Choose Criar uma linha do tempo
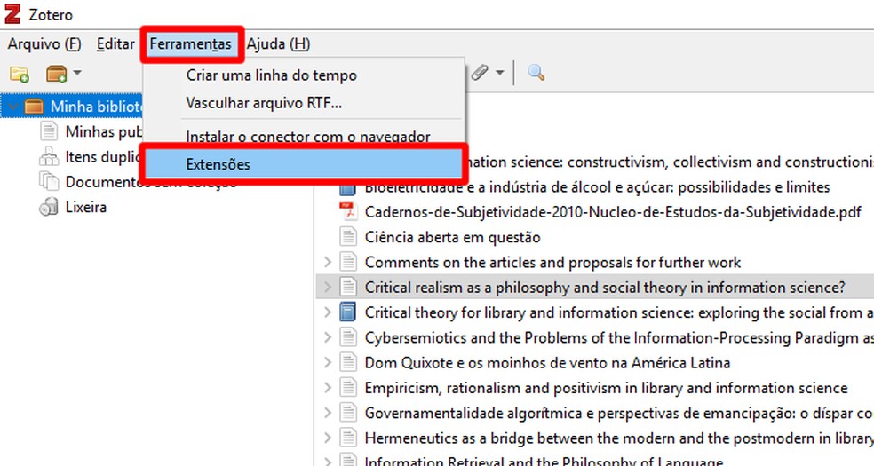The width and height of the screenshot is (874, 466). (x=272, y=75)
